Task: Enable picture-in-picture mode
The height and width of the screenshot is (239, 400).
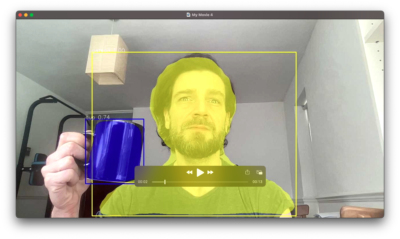Action: (259, 172)
